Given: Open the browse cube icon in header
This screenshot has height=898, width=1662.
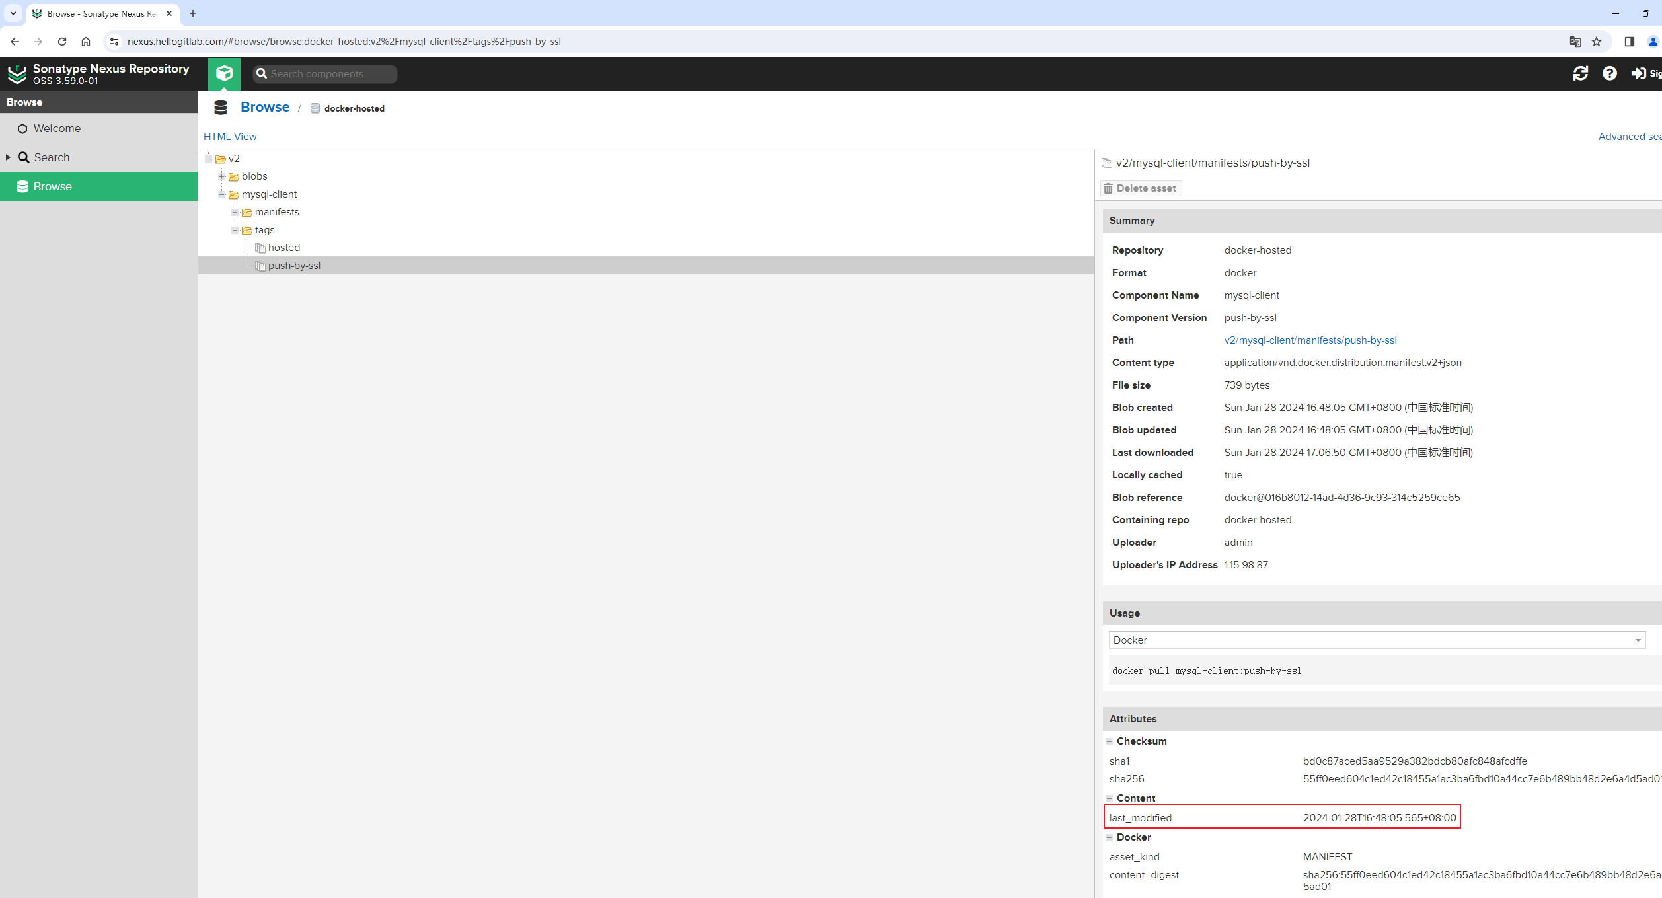Looking at the screenshot, I should (224, 73).
